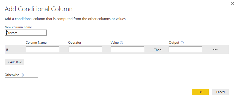Image resolution: width=235 pixels, height=99 pixels.
Task: Focus the New column name field
Action: pyautogui.click(x=26, y=33)
